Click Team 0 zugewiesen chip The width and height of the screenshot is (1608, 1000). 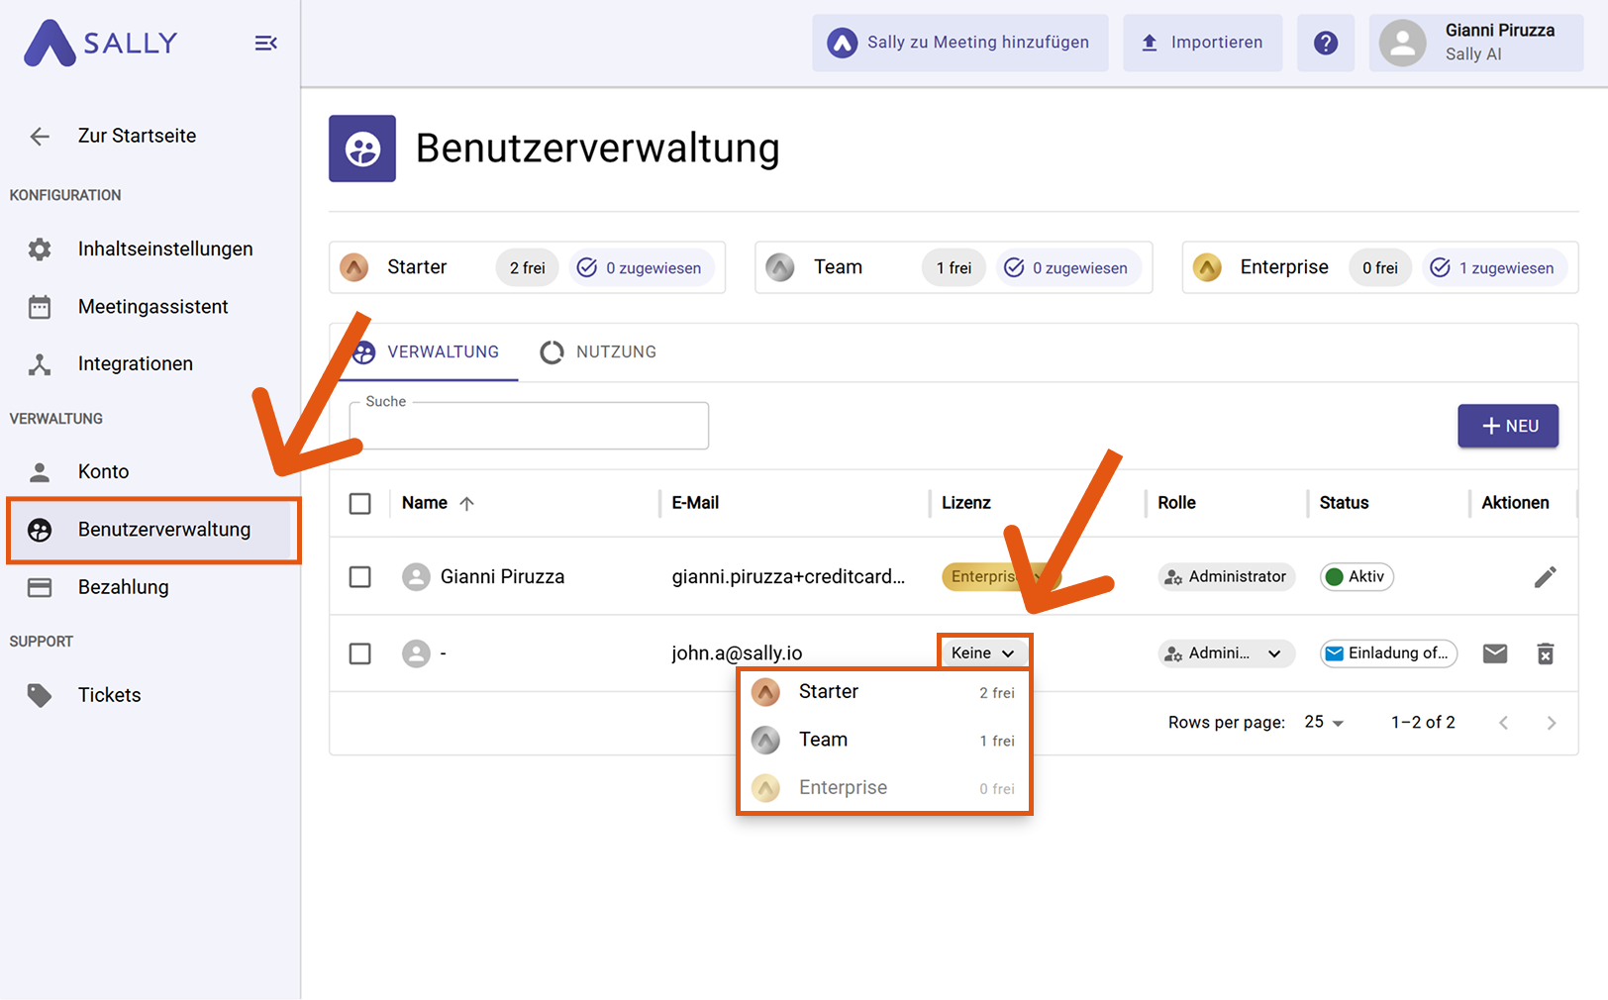pos(1067,268)
